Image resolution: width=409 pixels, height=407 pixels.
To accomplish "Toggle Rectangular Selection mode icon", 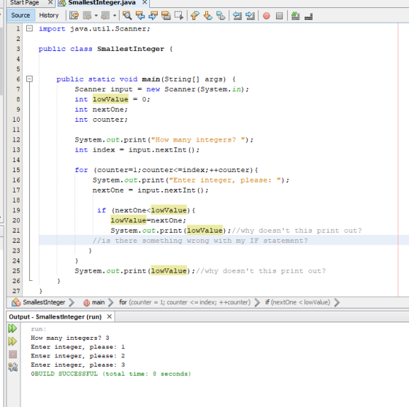I will click(179, 15).
